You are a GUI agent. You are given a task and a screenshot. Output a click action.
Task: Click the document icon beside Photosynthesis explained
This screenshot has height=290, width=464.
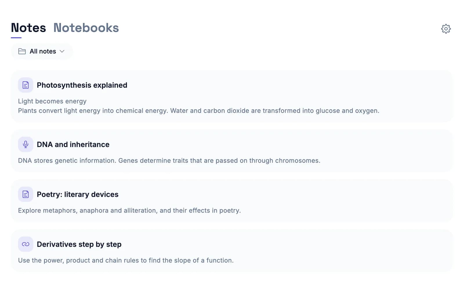click(26, 85)
